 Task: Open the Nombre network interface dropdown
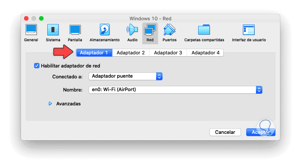[175, 90]
